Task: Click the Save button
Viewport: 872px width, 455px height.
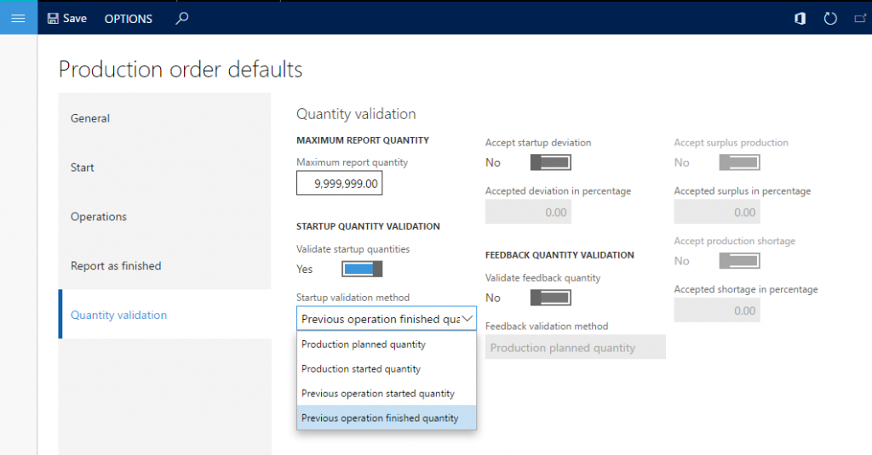Action: (x=66, y=19)
